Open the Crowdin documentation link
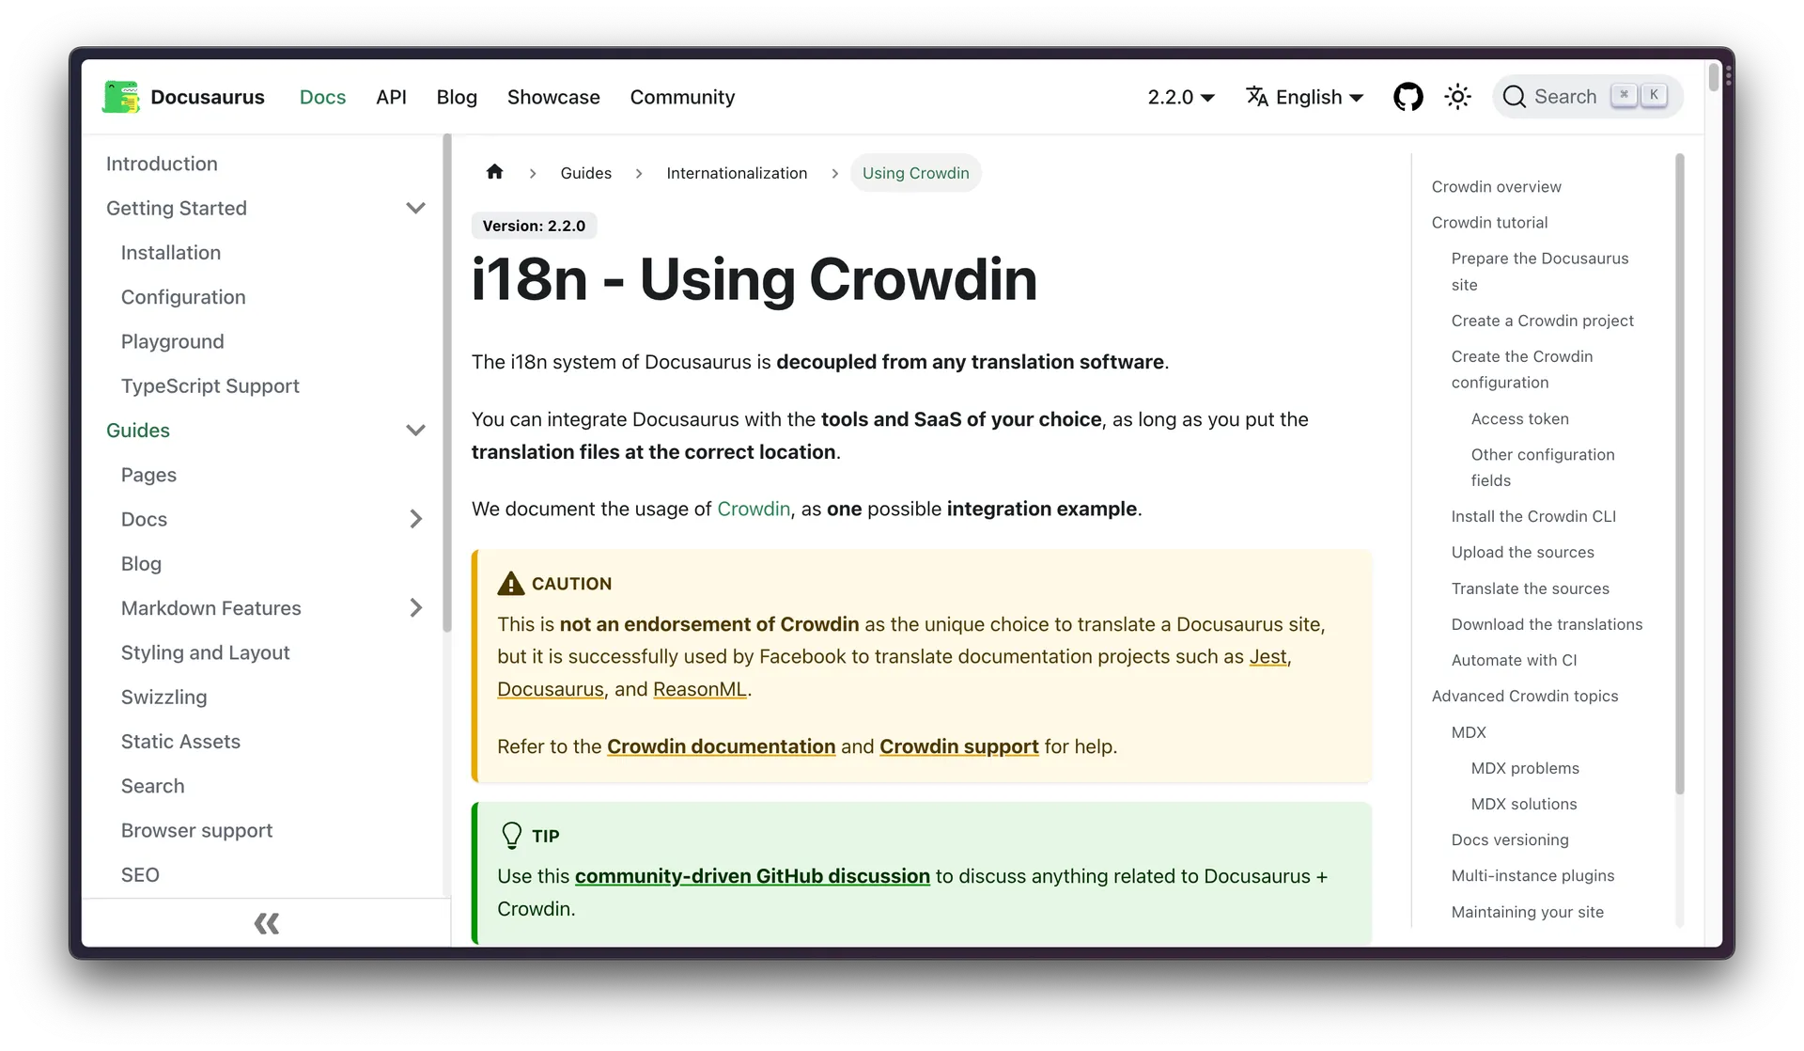This screenshot has height=1051, width=1804. click(721, 746)
